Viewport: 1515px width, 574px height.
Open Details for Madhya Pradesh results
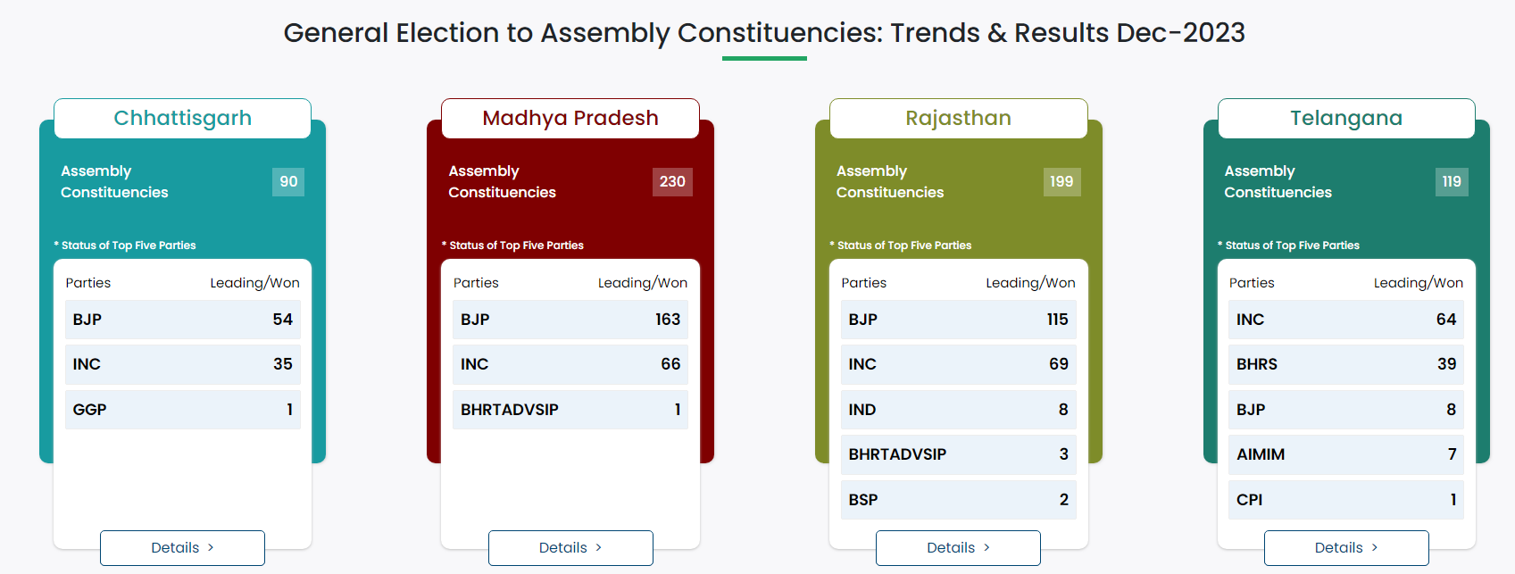[570, 547]
